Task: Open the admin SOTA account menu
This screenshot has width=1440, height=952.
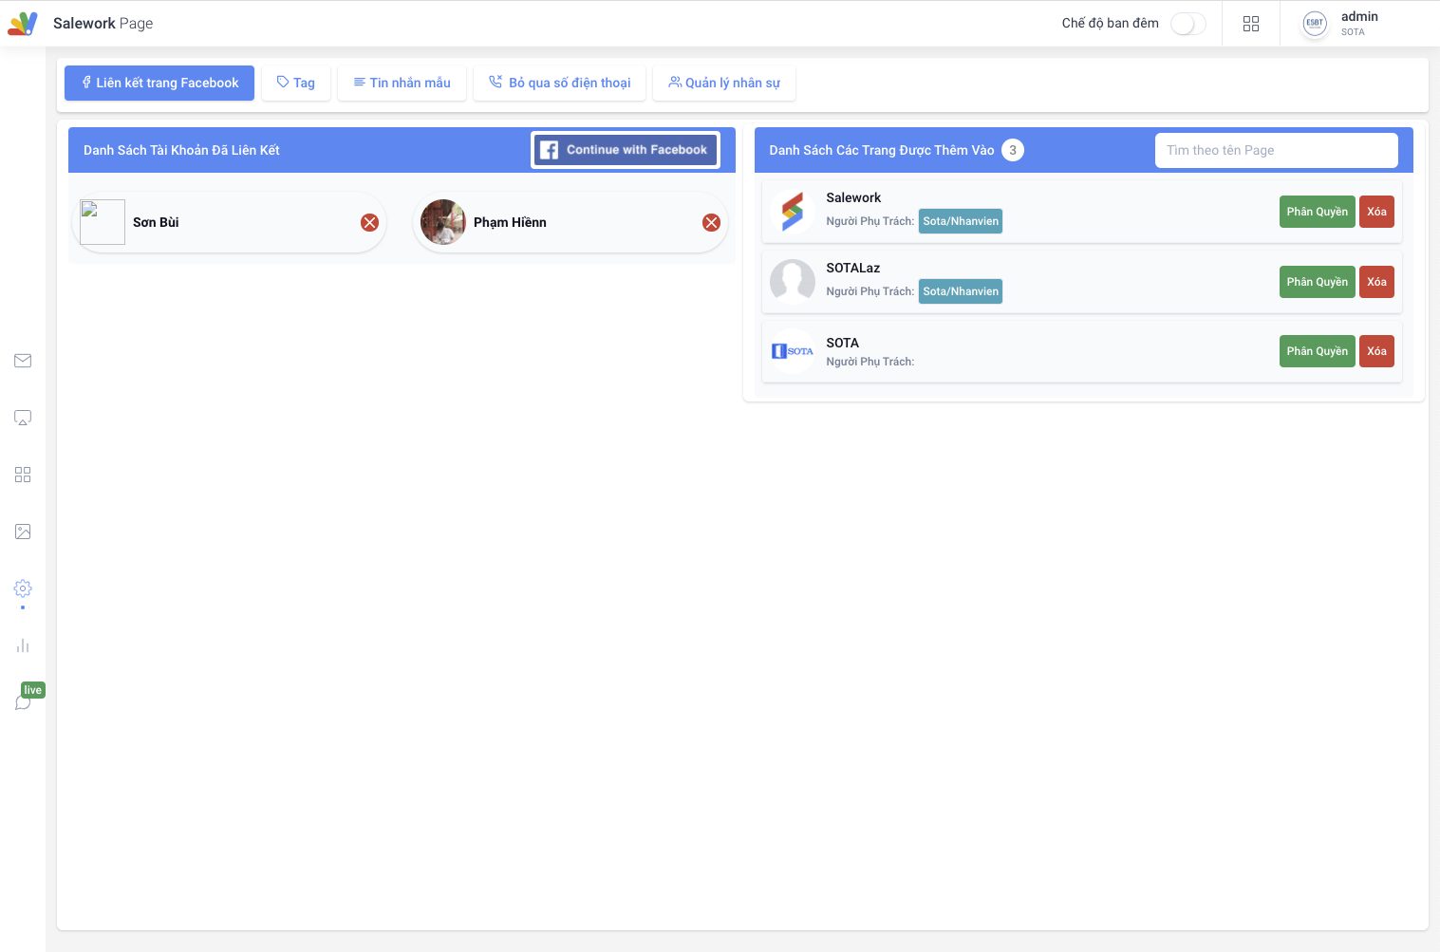Action: coord(1359,24)
